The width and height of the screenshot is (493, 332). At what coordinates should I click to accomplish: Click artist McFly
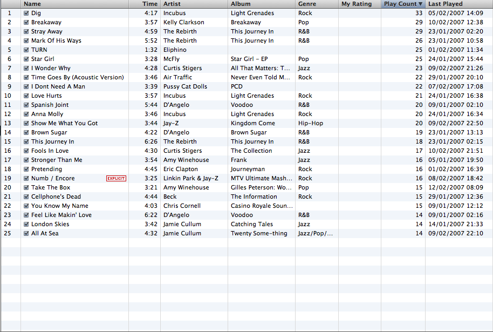coord(172,59)
